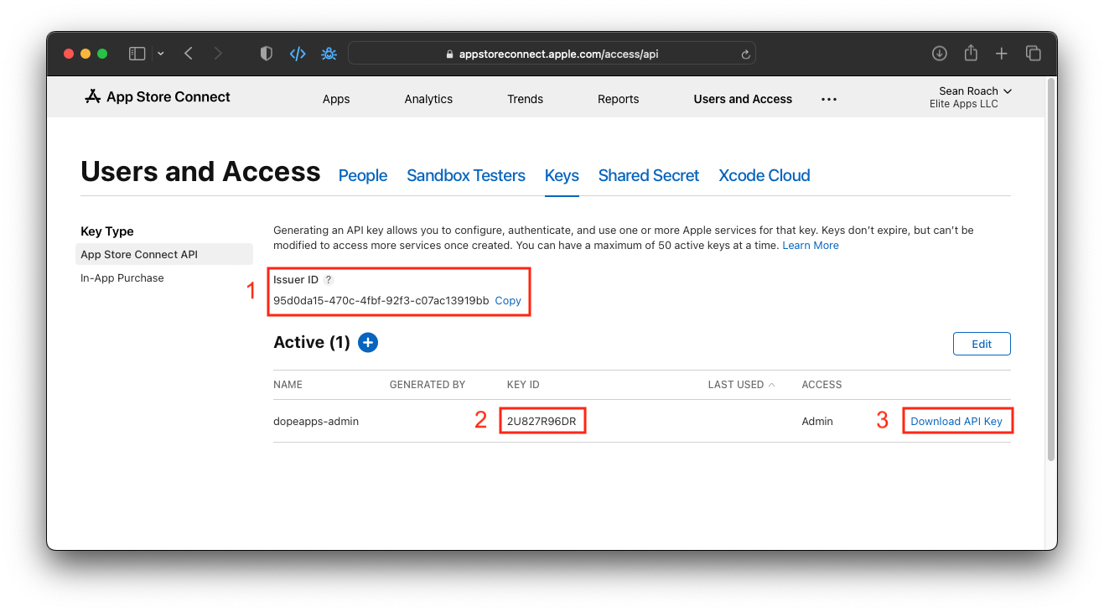Click the Admin access value
The height and width of the screenshot is (612, 1104).
[x=817, y=422]
